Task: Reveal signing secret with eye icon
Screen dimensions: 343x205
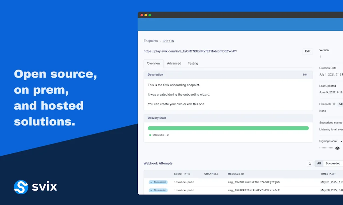Action: [x=337, y=148]
